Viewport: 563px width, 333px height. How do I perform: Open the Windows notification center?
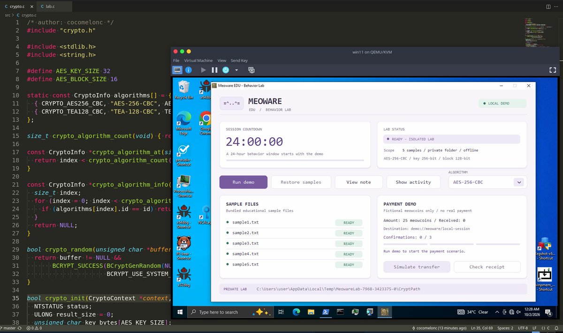point(548,312)
